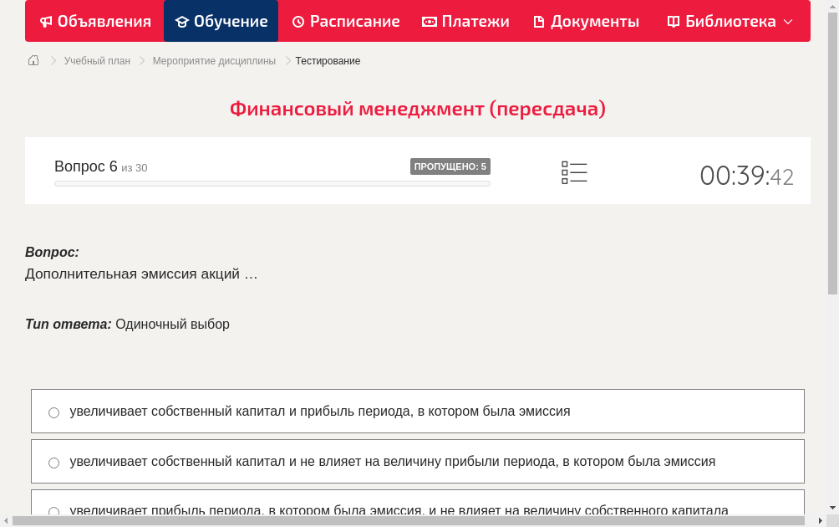Screen dimensions: 839x527
Task: Click the payment card icon on Платежи
Action: click(428, 21)
